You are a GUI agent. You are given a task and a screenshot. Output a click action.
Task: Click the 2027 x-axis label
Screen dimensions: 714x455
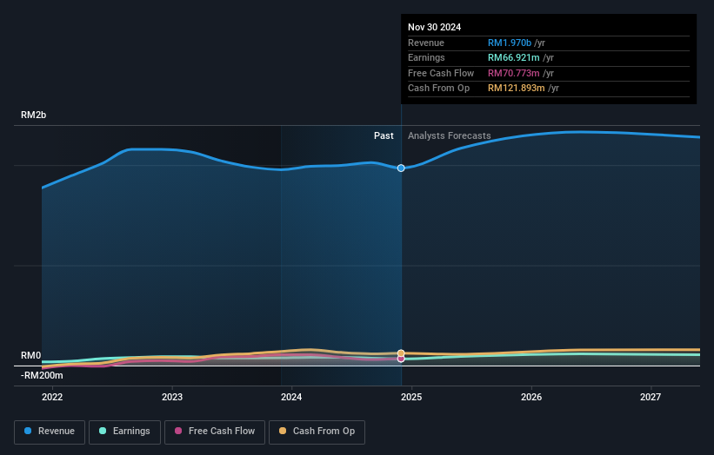coord(651,397)
